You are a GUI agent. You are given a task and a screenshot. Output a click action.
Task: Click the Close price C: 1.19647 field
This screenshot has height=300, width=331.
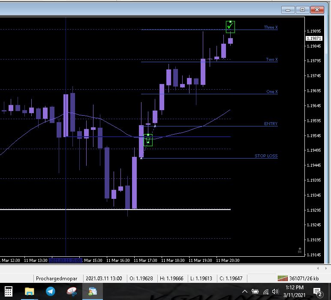tap(231, 279)
